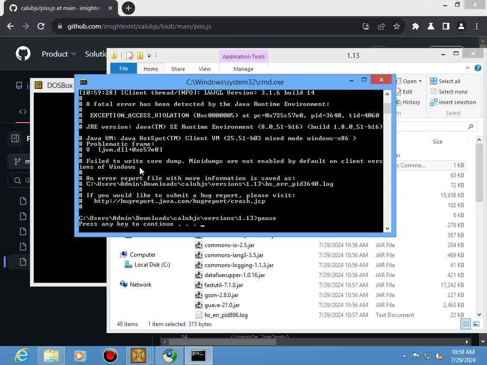Screen dimensions: 487x365
Task: Select guava-21.0.jar file
Action: point(222,305)
